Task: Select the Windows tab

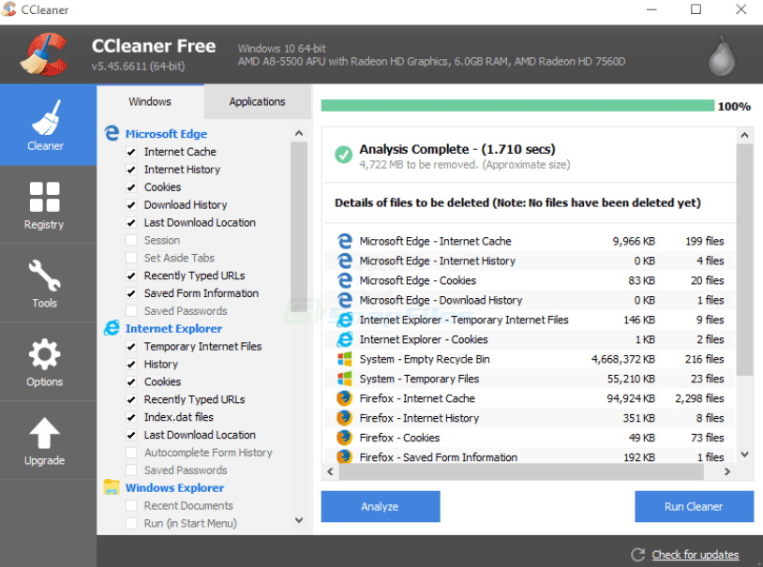Action: (150, 101)
